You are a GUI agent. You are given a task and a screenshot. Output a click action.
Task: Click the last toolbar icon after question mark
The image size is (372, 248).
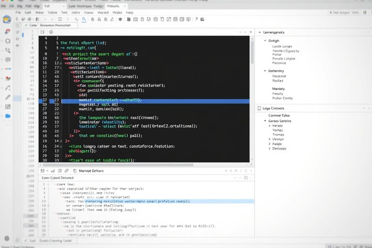point(202,19)
